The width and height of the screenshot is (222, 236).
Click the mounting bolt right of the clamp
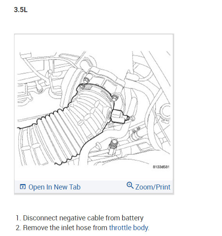115,97
